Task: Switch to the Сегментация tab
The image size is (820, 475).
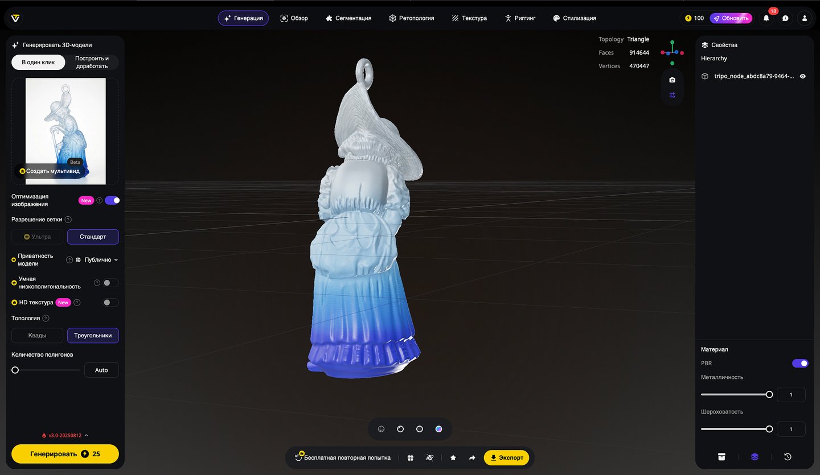Action: (348, 18)
